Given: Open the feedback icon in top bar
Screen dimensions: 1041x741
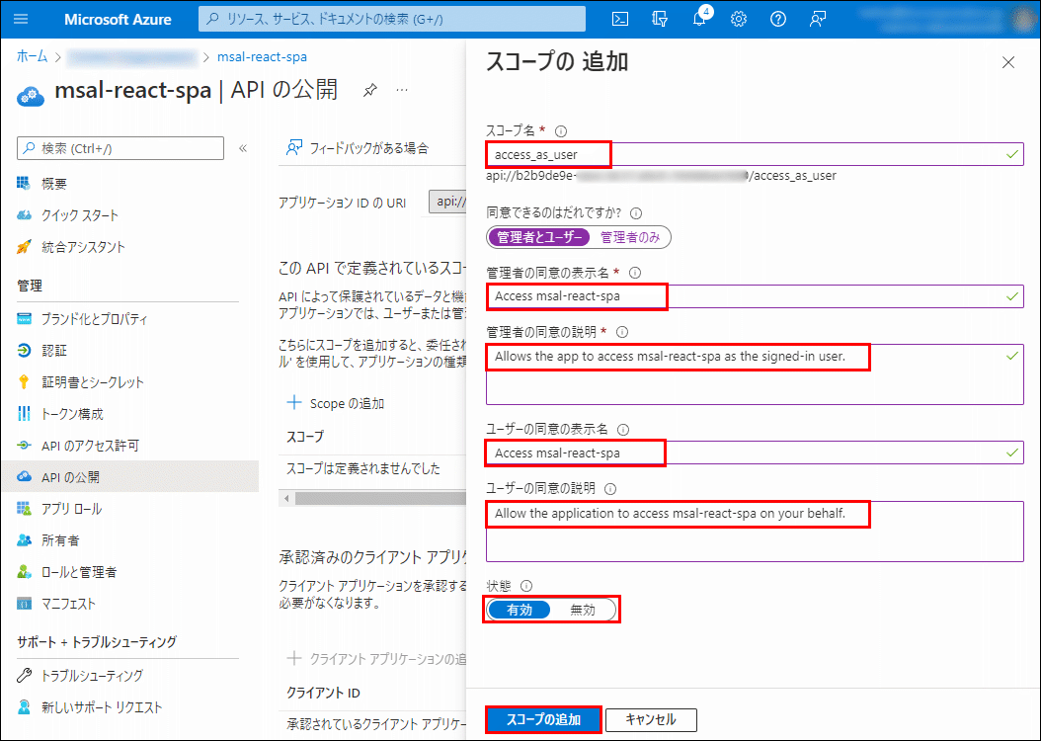Looking at the screenshot, I should click(x=817, y=19).
